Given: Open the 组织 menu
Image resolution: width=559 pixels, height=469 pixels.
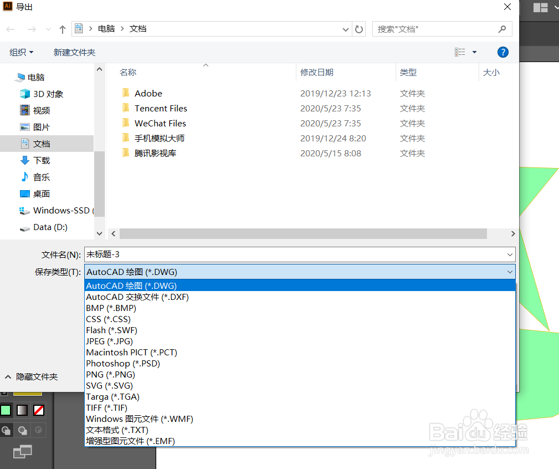Looking at the screenshot, I should (x=21, y=53).
